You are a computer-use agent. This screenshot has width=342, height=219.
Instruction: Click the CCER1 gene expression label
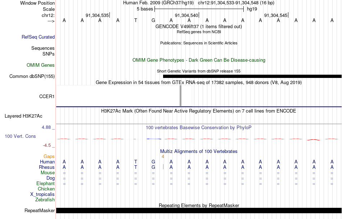pyautogui.click(x=47, y=96)
